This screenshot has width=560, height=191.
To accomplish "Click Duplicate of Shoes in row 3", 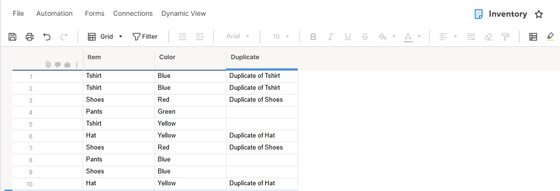I will coord(262,100).
